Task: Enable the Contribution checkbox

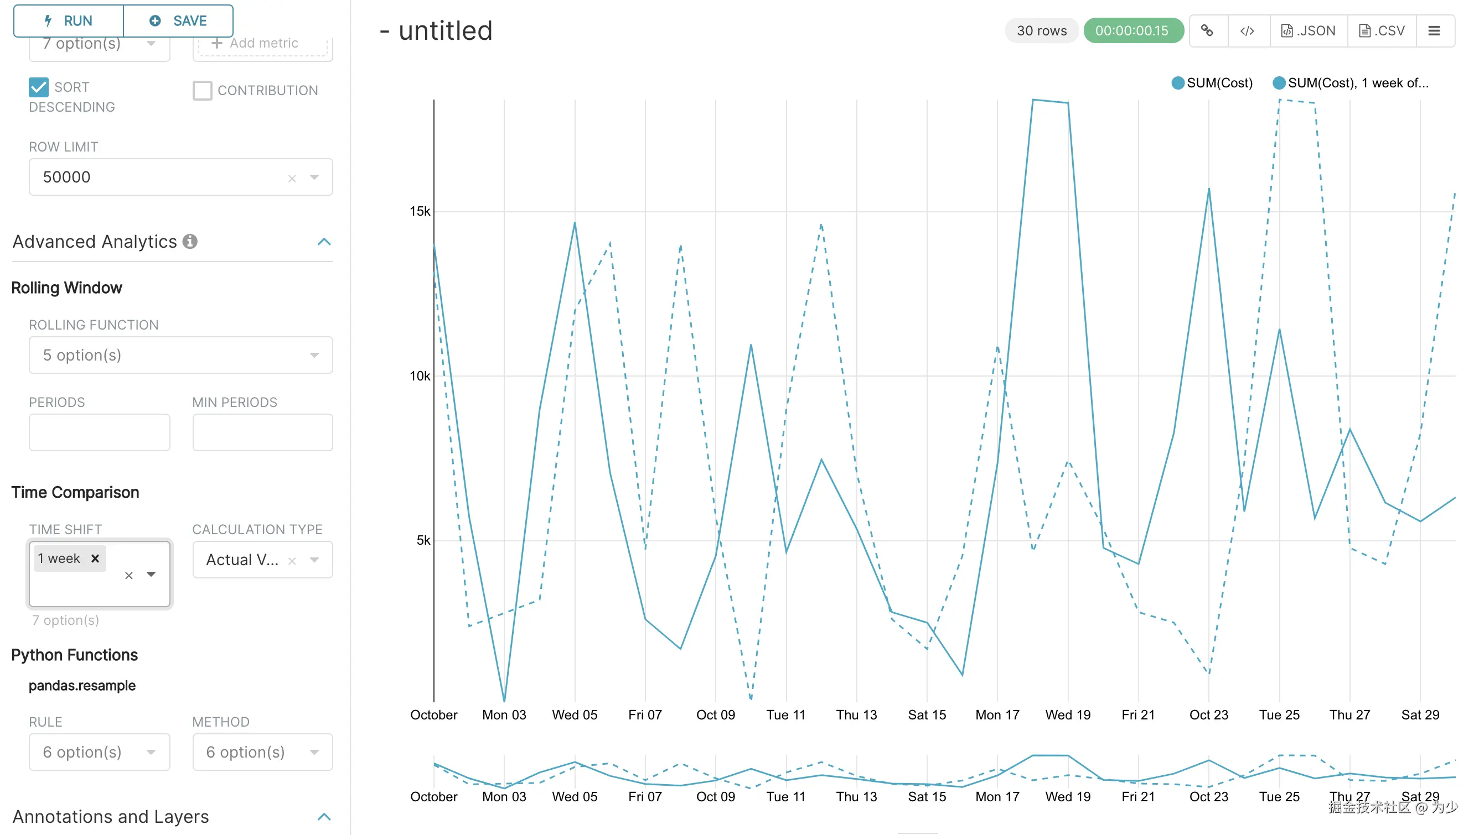Action: [202, 90]
